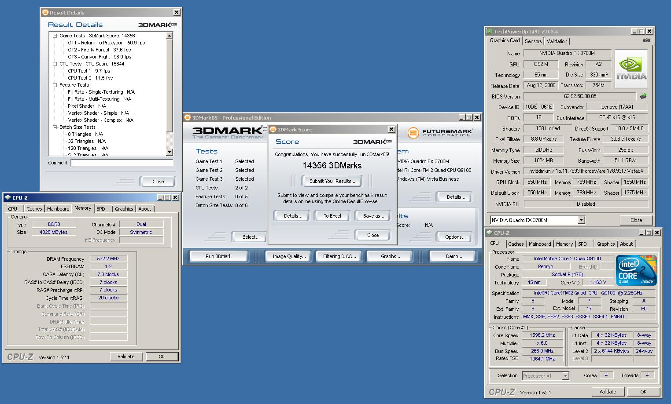Click 14356 3DMarks score text
The image size is (671, 404).
(332, 166)
